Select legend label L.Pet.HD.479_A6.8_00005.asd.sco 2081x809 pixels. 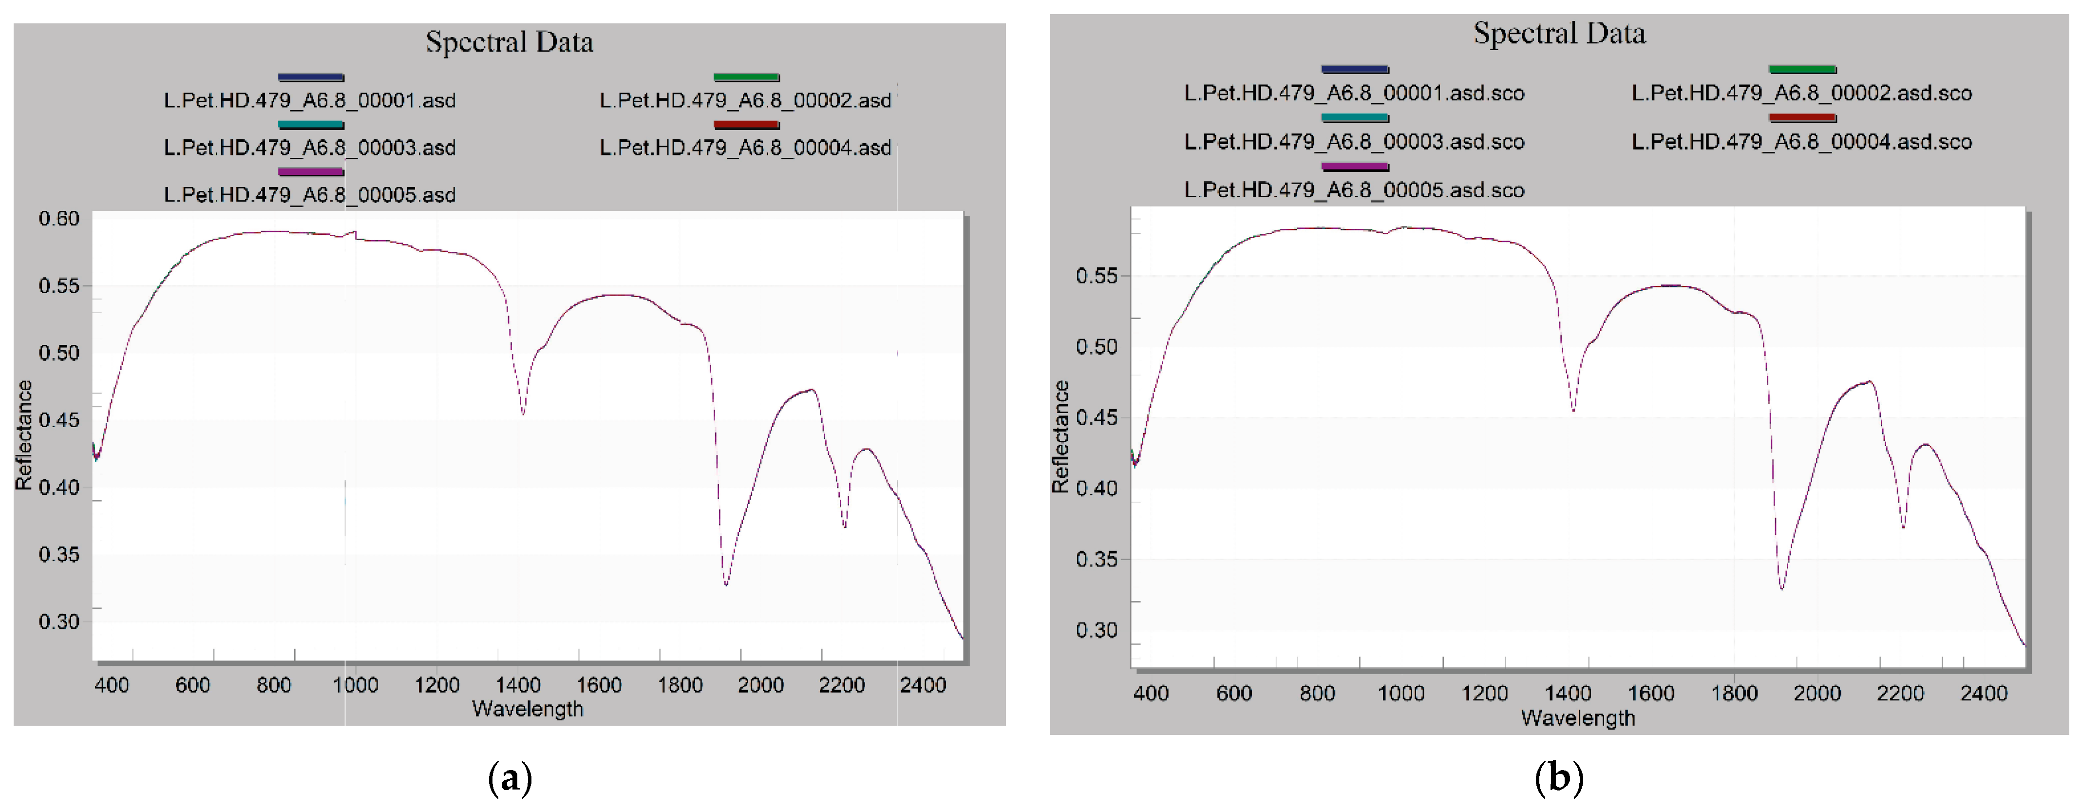tap(1354, 190)
